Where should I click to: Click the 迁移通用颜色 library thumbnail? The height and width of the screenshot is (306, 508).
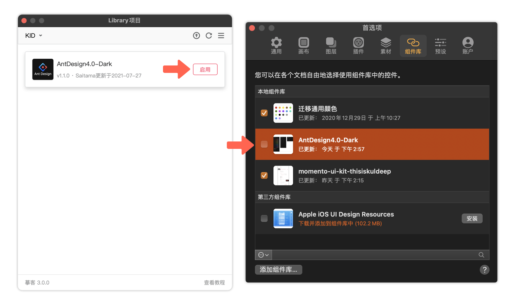pyautogui.click(x=283, y=113)
